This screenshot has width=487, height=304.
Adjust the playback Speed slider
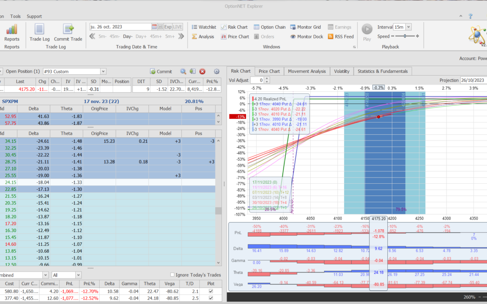pyautogui.click(x=404, y=36)
